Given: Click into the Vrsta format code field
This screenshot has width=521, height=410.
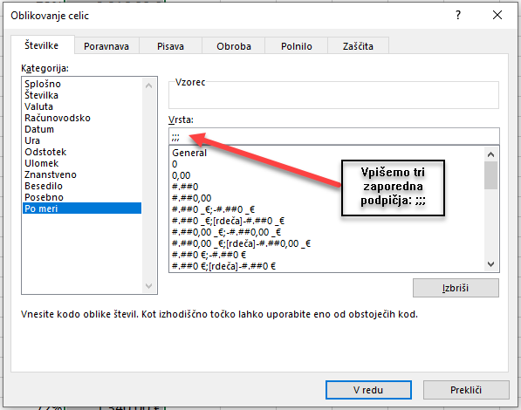Looking at the screenshot, I should tap(334, 136).
